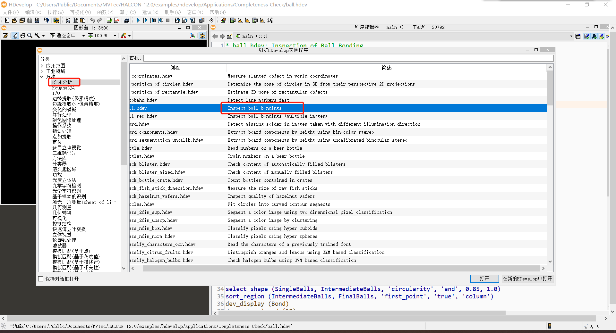The width and height of the screenshot is (616, 333).
Task: Click the 在新的HDevelop中打开 button
Action: (x=527, y=279)
